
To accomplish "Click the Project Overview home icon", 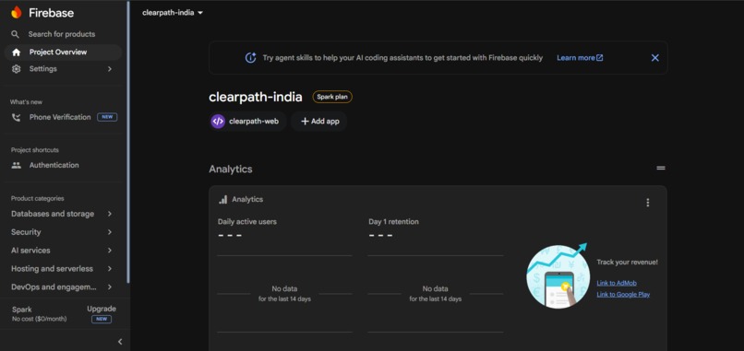I will [16, 53].
